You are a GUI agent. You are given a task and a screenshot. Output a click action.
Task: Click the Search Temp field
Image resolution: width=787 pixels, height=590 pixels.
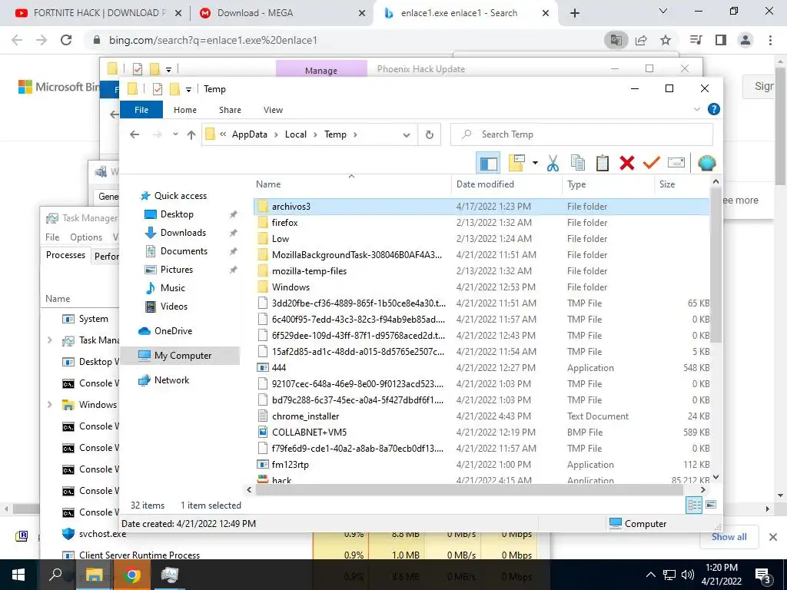pos(582,134)
